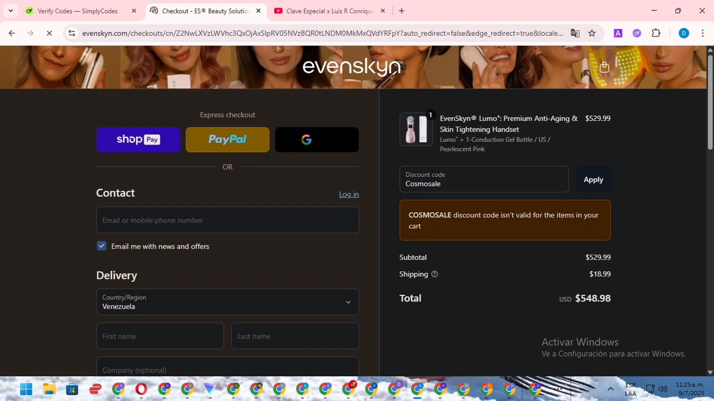Click the Discount code field with Cosmosale
The width and height of the screenshot is (714, 401).
(x=484, y=179)
